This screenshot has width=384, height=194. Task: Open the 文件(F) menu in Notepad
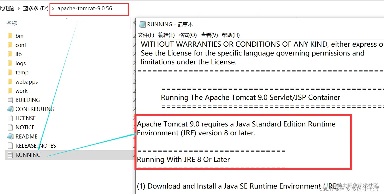point(146,35)
